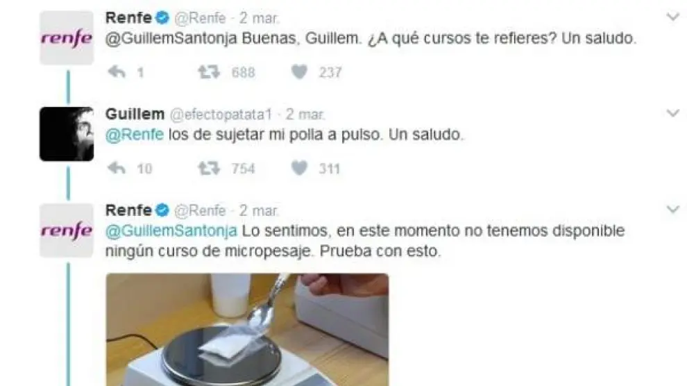Image resolution: width=687 pixels, height=386 pixels.
Task: Open the blue @GuillemSantonja mention link
Action: click(x=171, y=231)
